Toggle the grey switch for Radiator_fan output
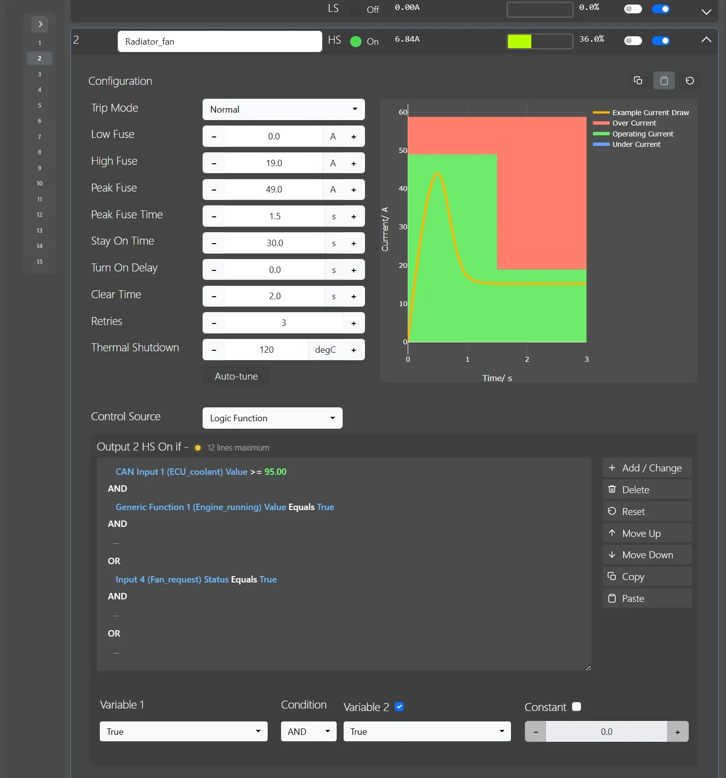 coord(633,41)
